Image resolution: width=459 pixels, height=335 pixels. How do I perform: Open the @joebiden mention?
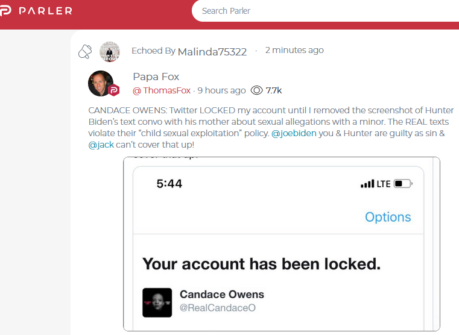(294, 133)
